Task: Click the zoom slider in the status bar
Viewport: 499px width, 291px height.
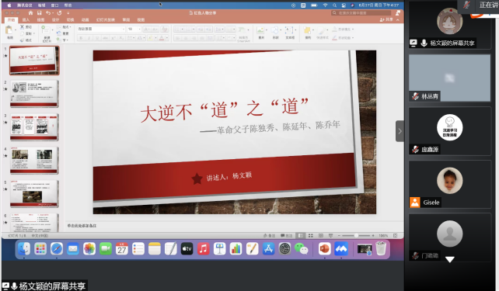Action: [x=356, y=235]
